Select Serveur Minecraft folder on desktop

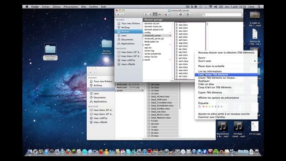[x=107, y=47]
